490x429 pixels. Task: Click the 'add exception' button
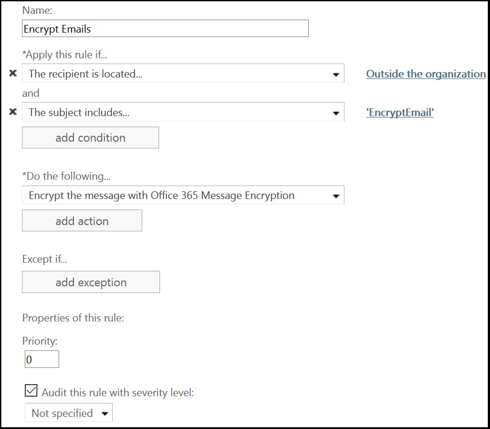point(91,282)
